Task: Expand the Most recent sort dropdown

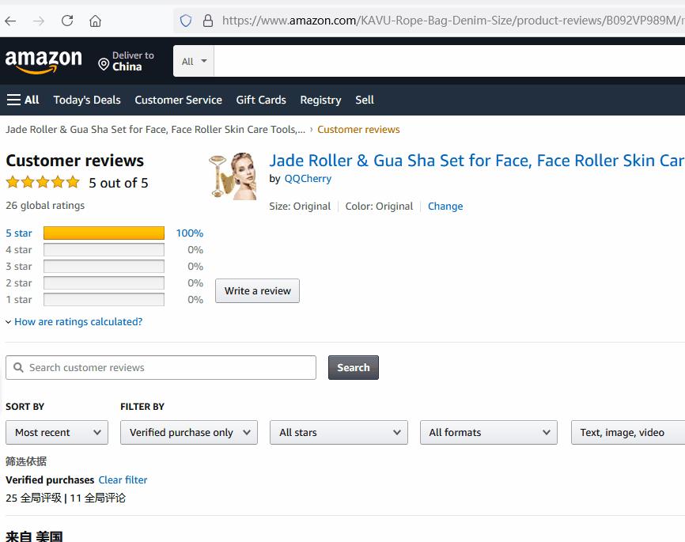Action: [57, 432]
